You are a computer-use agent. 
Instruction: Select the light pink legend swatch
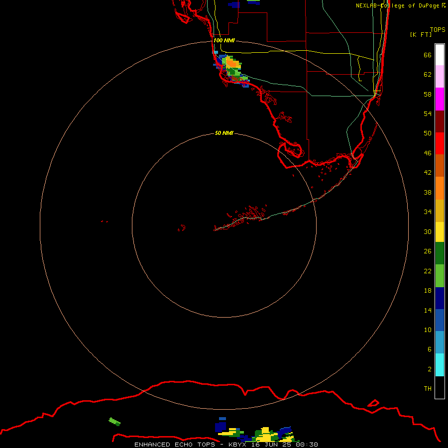(440, 76)
